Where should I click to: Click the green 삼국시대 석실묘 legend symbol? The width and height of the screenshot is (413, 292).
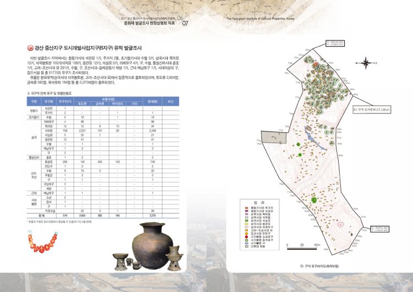(247, 221)
